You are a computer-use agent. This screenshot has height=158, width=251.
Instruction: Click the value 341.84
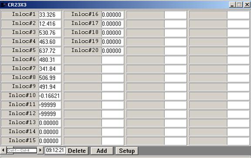coord(50,69)
